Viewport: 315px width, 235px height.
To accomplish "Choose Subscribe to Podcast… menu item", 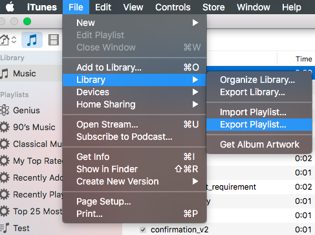I will 135,137.
